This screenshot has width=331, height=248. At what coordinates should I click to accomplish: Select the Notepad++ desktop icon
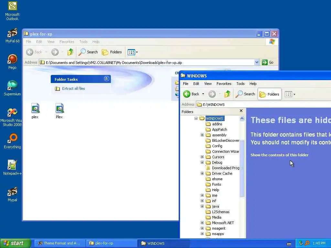(12, 168)
